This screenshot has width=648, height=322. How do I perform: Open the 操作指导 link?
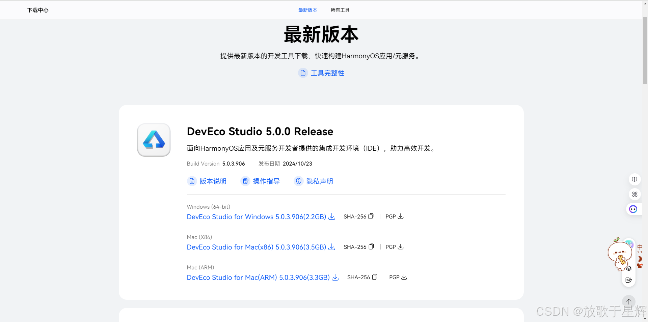point(266,181)
